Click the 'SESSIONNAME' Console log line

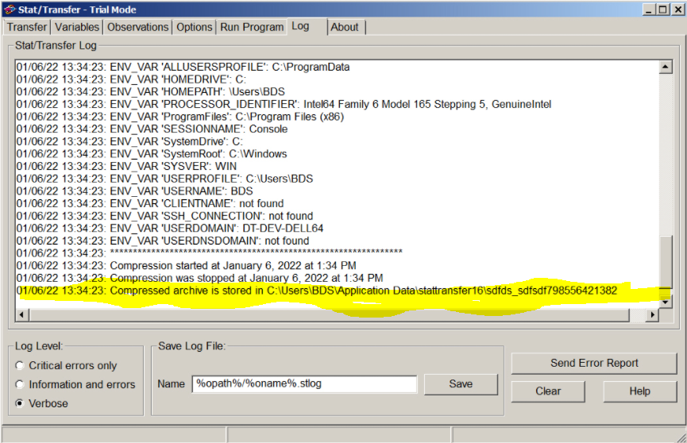click(152, 129)
